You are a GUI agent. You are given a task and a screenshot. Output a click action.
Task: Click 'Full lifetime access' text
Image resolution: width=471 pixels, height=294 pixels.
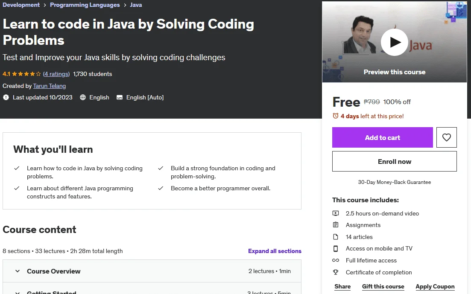[371, 260]
